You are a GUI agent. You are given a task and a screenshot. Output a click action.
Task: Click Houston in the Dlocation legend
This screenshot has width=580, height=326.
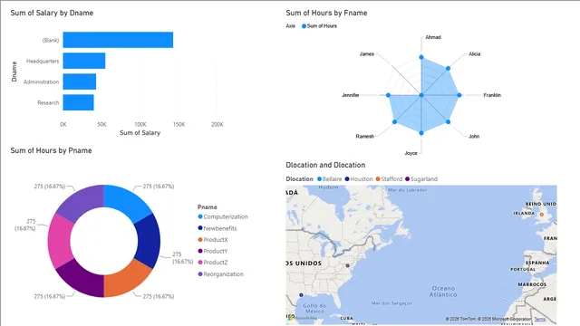(359, 179)
